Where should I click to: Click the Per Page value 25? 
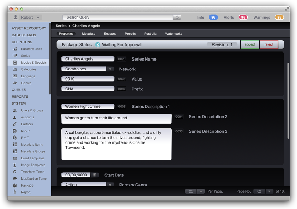(x=191, y=191)
